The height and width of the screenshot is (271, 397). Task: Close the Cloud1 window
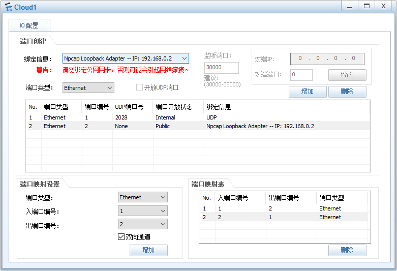(384, 6)
